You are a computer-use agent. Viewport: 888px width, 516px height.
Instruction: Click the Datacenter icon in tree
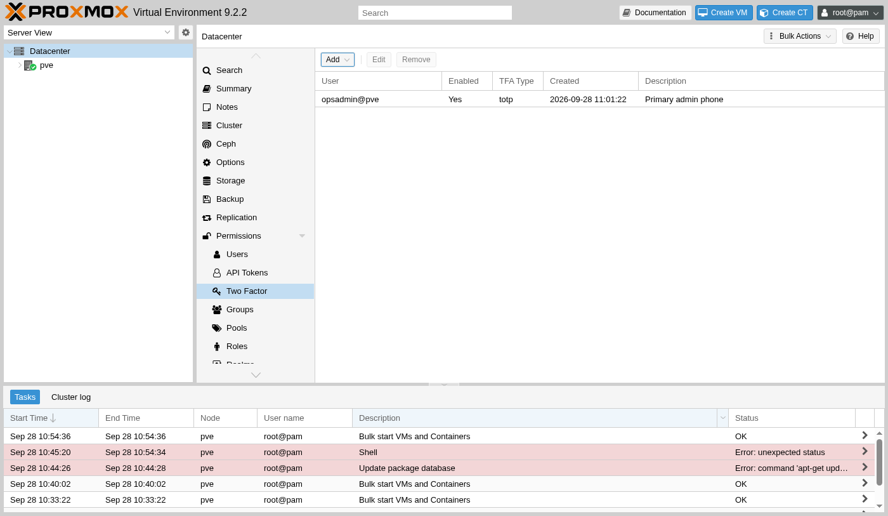point(19,51)
